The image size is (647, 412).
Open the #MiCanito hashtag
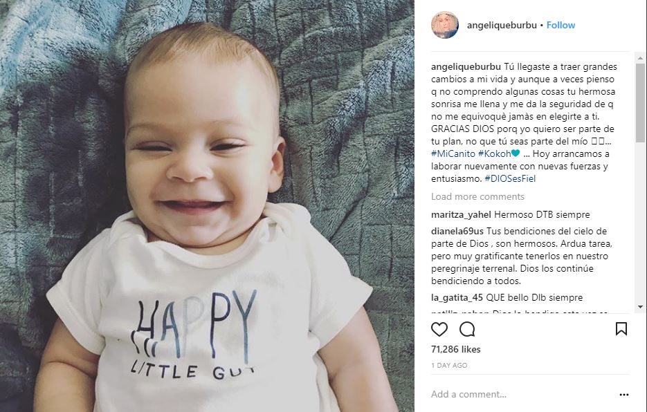click(x=453, y=154)
